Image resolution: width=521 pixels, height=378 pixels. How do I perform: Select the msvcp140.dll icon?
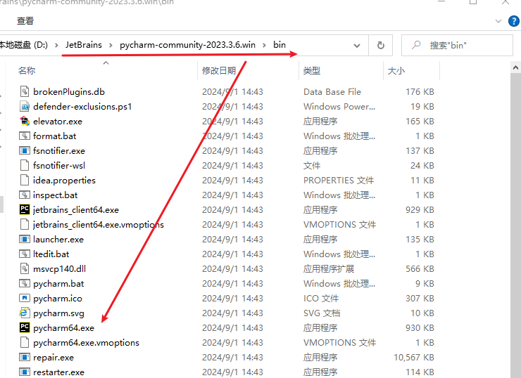[25, 268]
